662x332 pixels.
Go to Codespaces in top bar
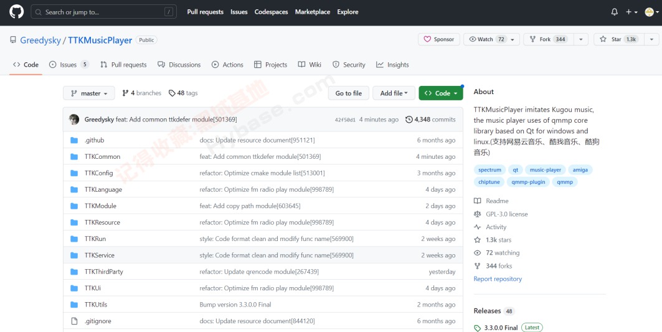click(x=271, y=12)
